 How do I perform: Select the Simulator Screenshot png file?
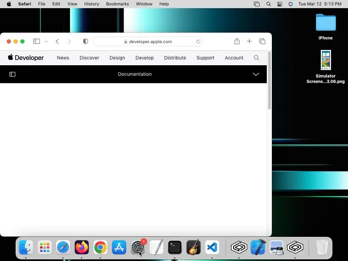326,67
